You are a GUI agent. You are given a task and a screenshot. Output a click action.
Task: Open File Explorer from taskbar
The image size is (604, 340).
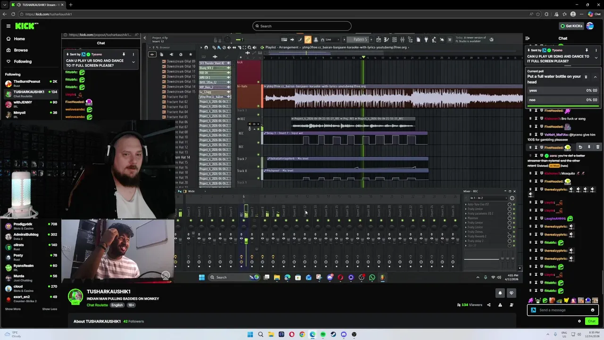pos(271,334)
